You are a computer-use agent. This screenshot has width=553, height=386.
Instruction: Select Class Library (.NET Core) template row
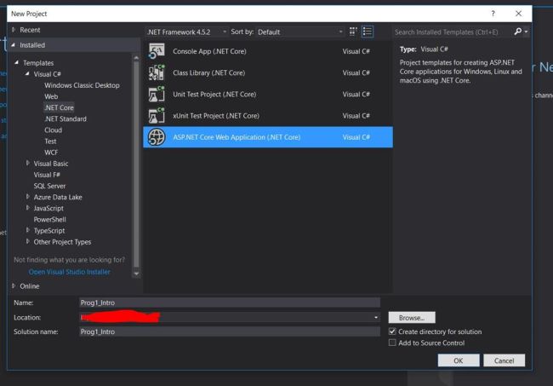tap(268, 72)
